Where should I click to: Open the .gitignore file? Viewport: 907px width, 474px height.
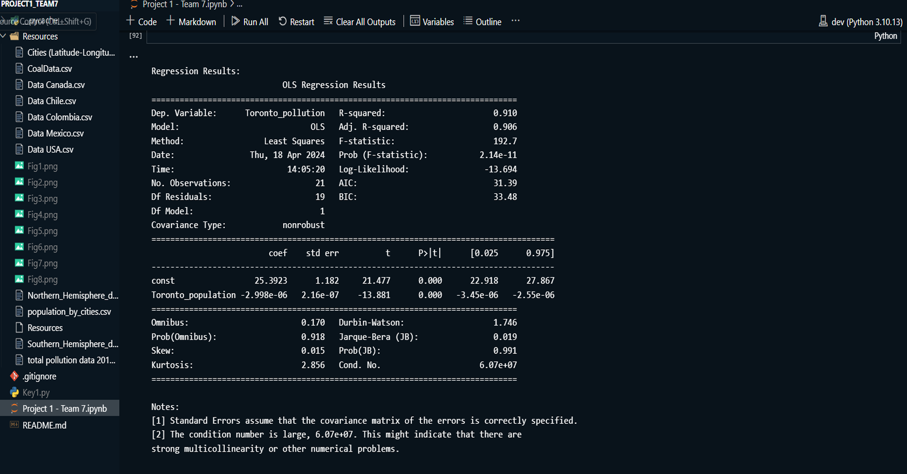(39, 376)
